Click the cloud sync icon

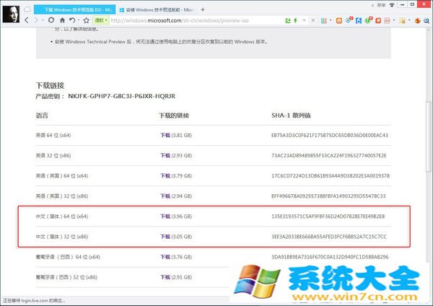coord(27,9)
